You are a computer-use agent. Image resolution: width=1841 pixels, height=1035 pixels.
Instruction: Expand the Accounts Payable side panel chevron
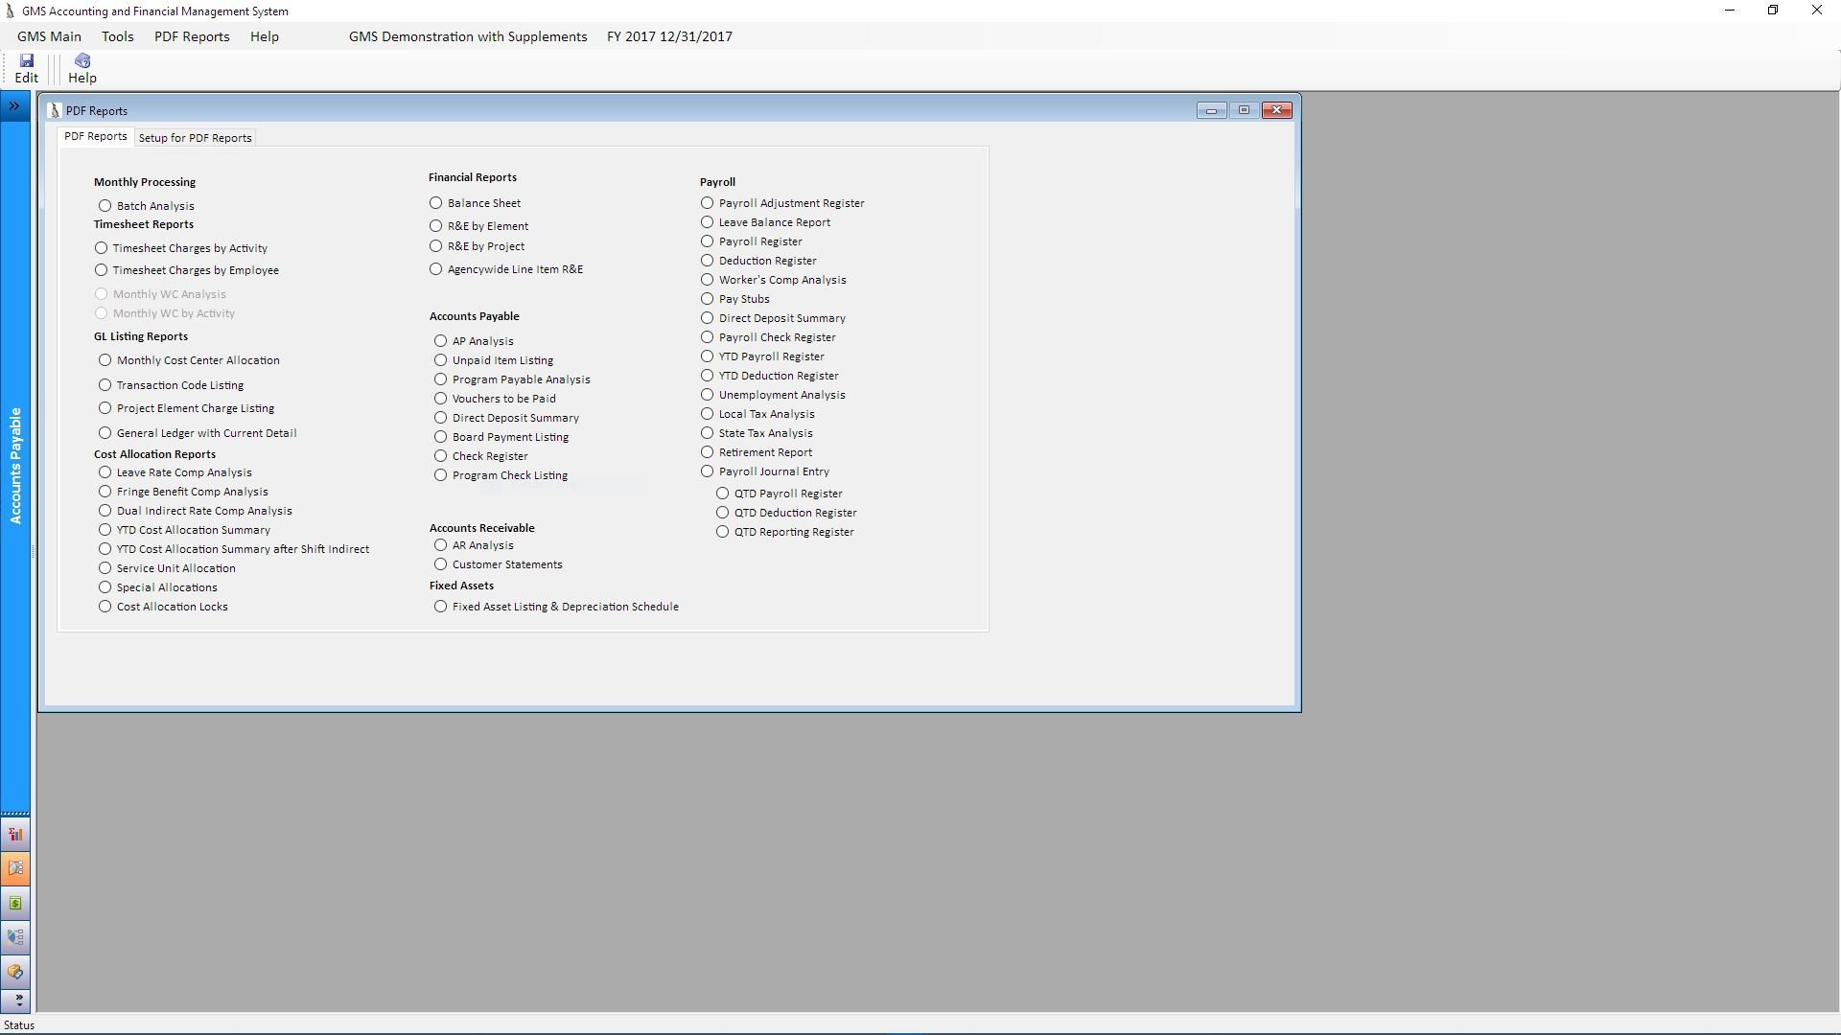pyautogui.click(x=14, y=106)
